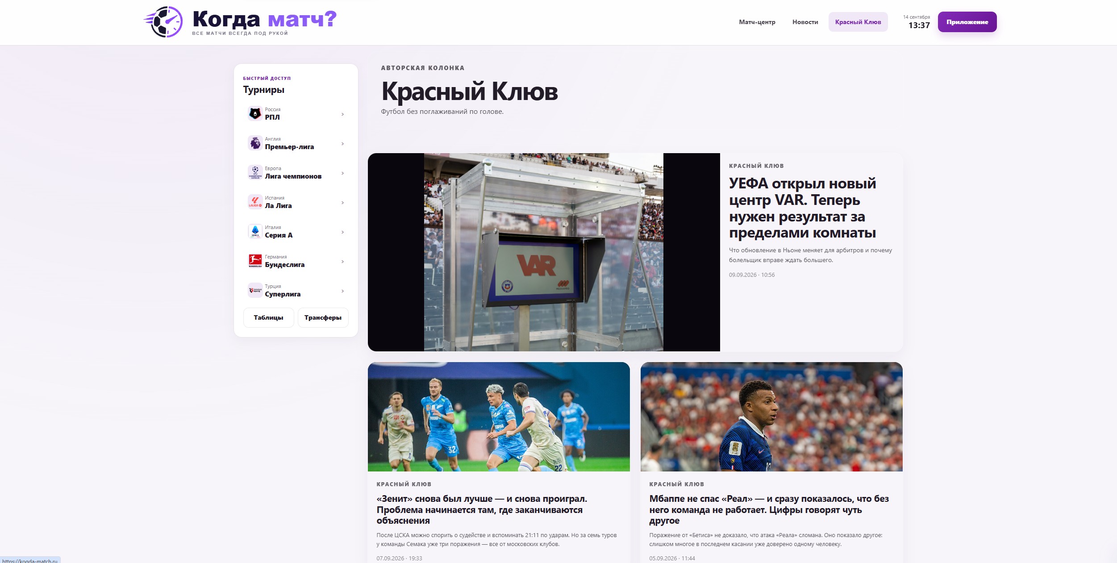The width and height of the screenshot is (1117, 563).
Task: Click the Красный Клюв page heading
Action: (x=469, y=92)
